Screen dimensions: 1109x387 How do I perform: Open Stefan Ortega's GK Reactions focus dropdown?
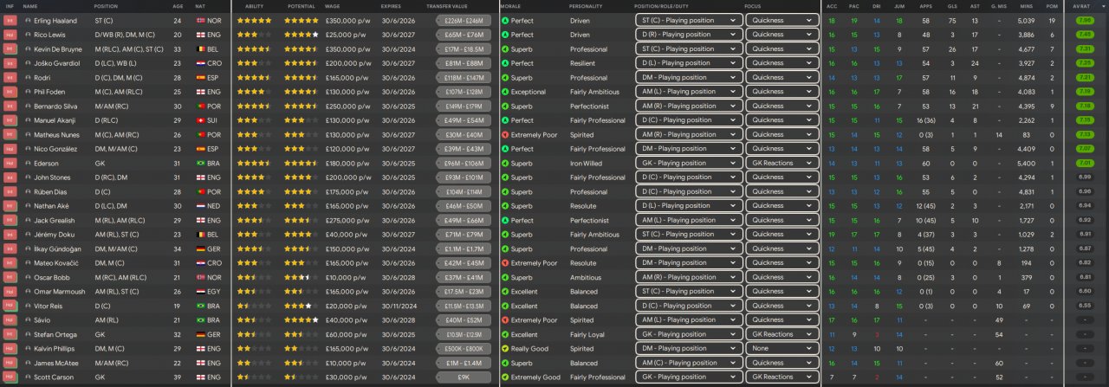(781, 334)
